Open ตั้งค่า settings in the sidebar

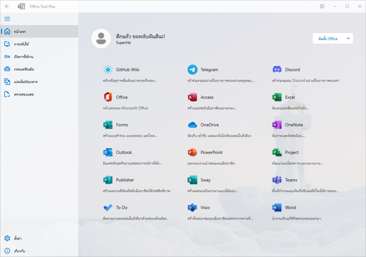(x=39, y=238)
